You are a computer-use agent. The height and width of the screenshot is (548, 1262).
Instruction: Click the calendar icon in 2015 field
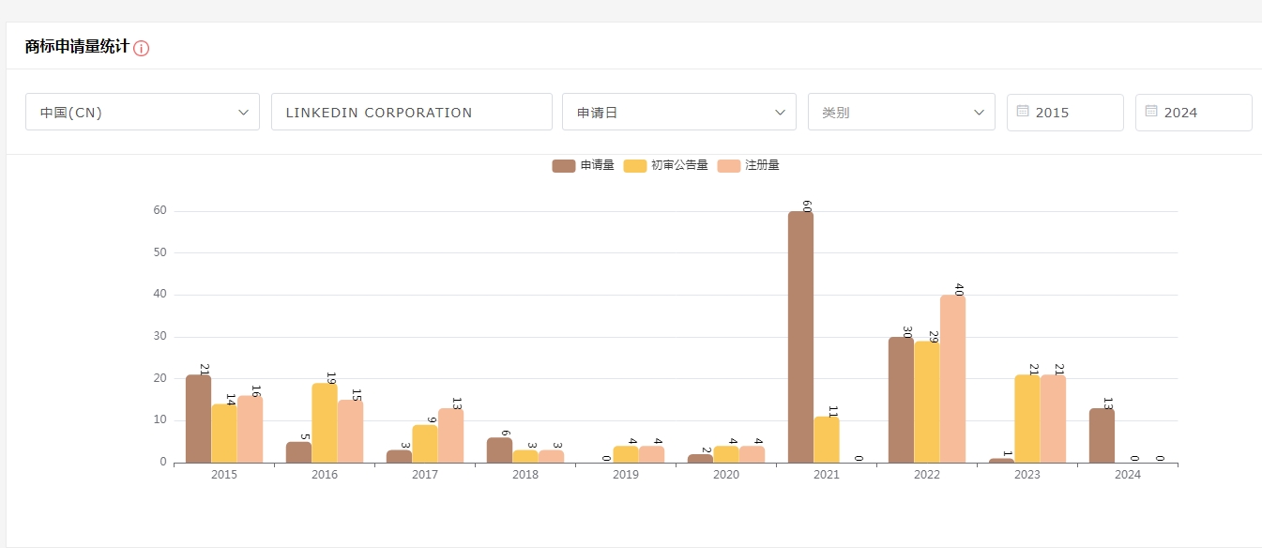point(1023,111)
